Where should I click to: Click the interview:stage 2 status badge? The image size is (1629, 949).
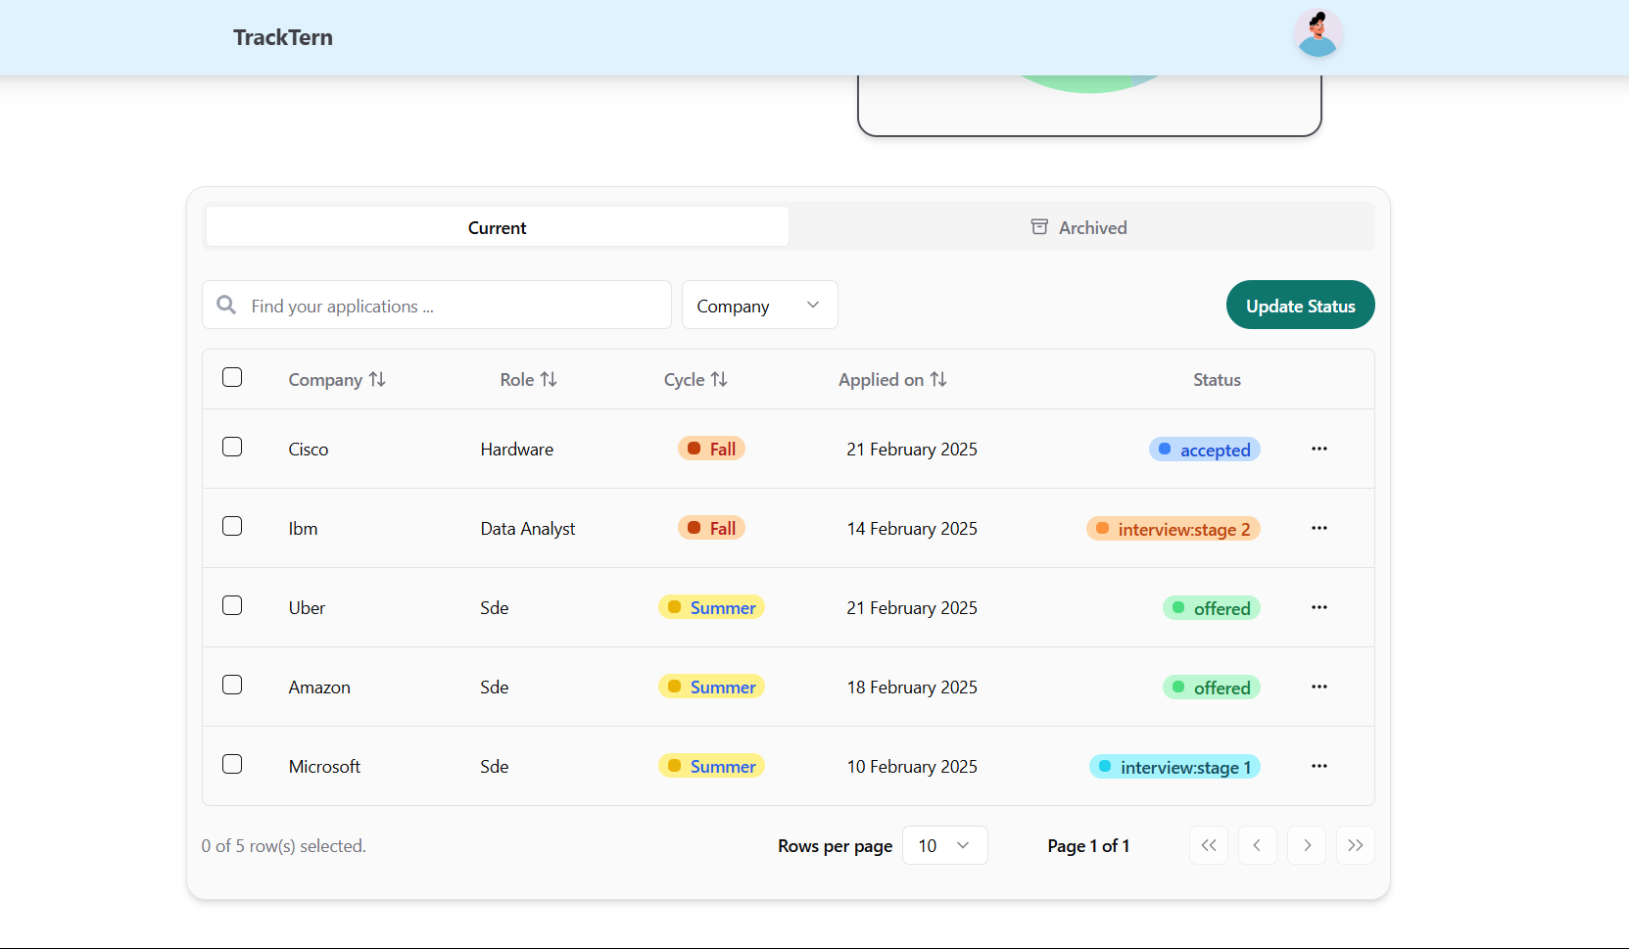click(x=1174, y=529)
